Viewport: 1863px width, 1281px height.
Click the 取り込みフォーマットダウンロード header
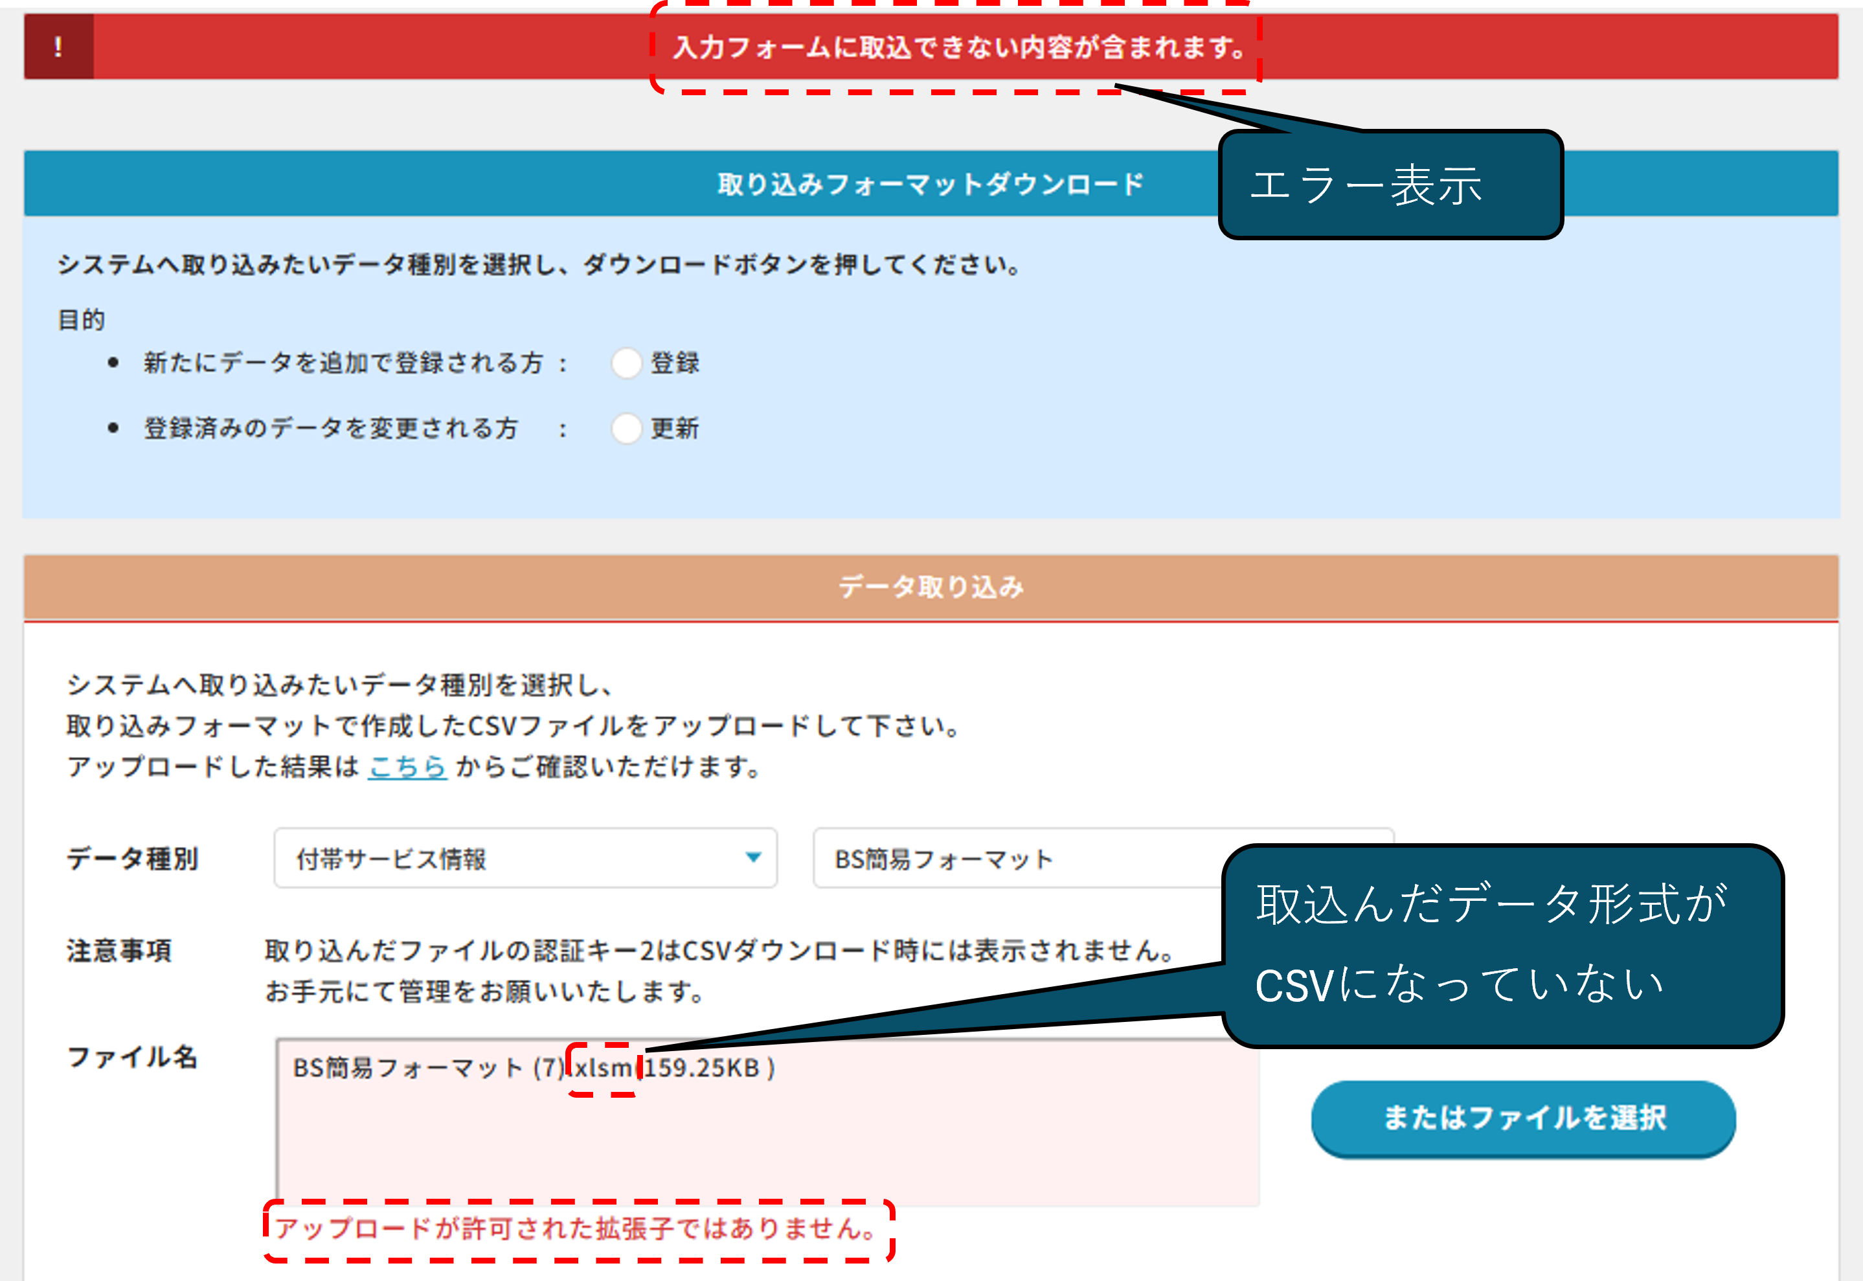point(931,184)
